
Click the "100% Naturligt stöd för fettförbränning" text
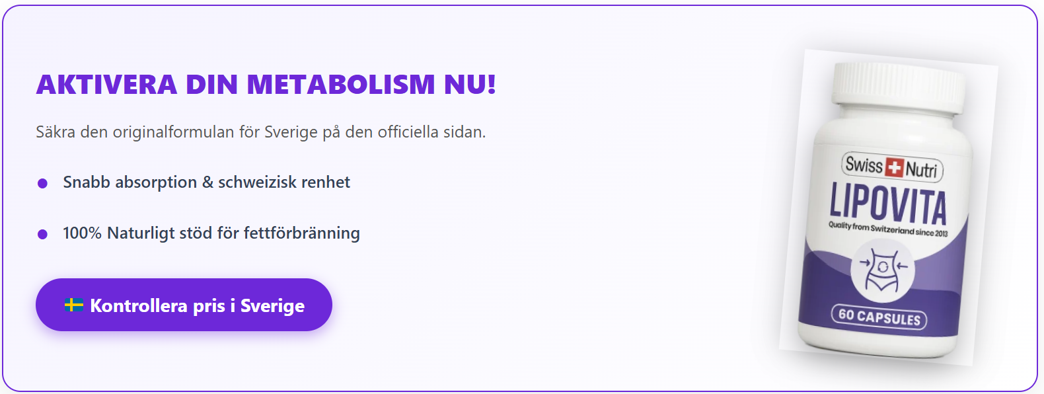point(211,233)
